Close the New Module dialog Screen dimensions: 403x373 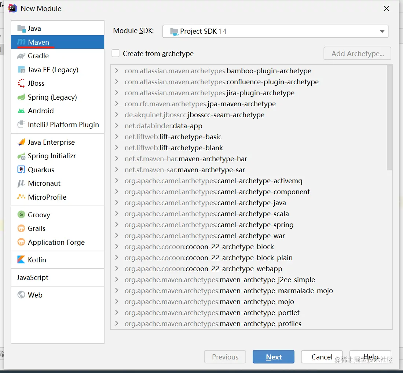386,8
